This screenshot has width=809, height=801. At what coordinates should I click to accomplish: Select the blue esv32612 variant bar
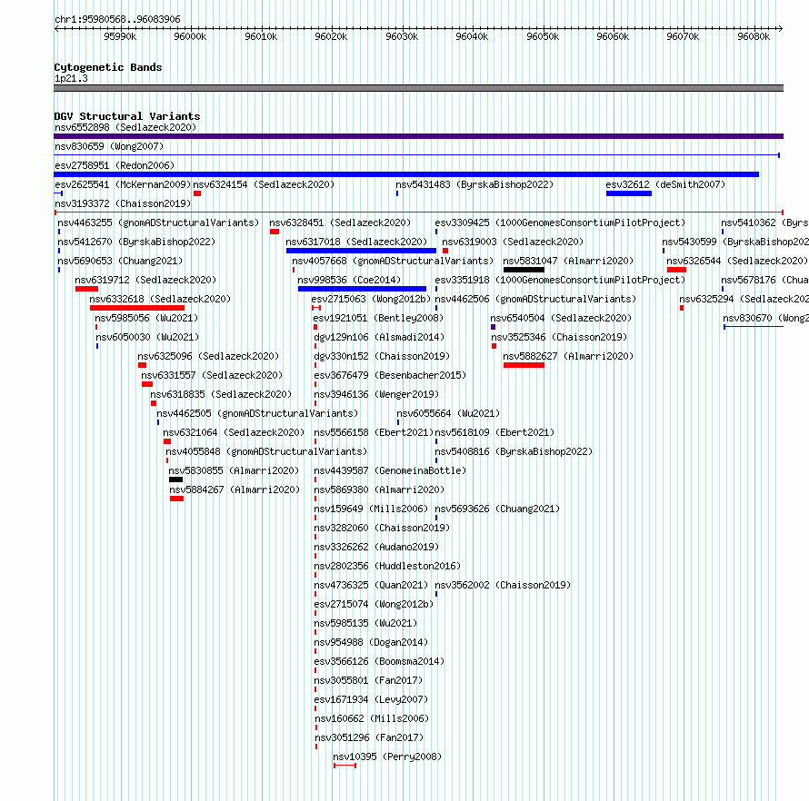[629, 193]
